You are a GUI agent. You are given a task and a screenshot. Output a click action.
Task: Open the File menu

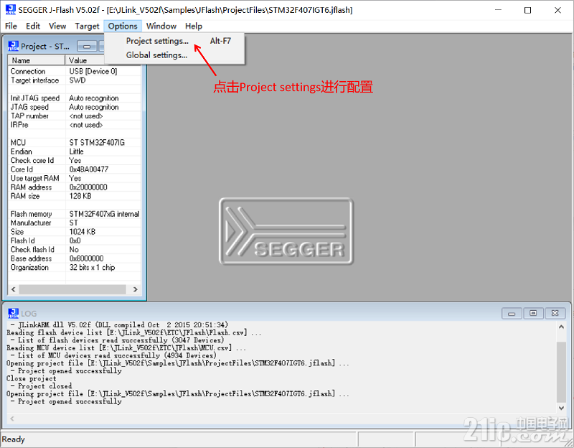[x=11, y=26]
